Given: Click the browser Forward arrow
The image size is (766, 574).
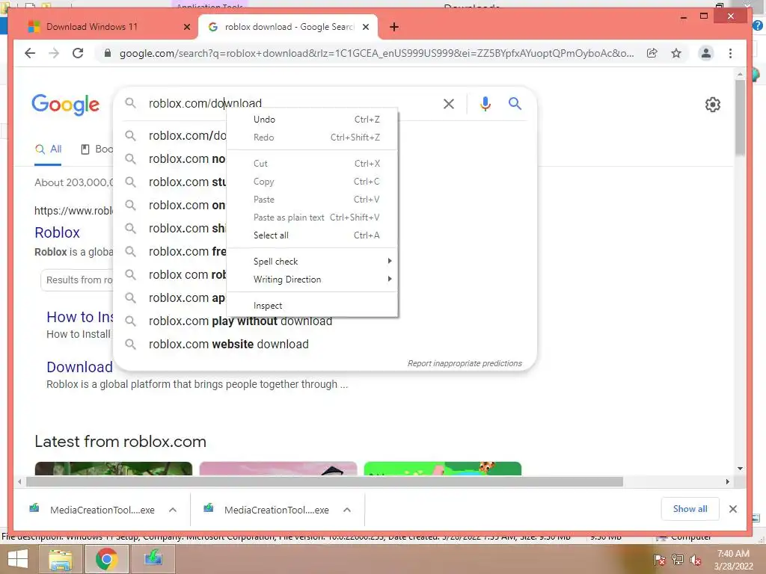Looking at the screenshot, I should (54, 53).
